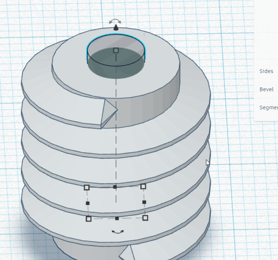Click the top-right white corner resize handle
Image resolution: width=278 pixels, height=260 pixels.
tap(143, 186)
